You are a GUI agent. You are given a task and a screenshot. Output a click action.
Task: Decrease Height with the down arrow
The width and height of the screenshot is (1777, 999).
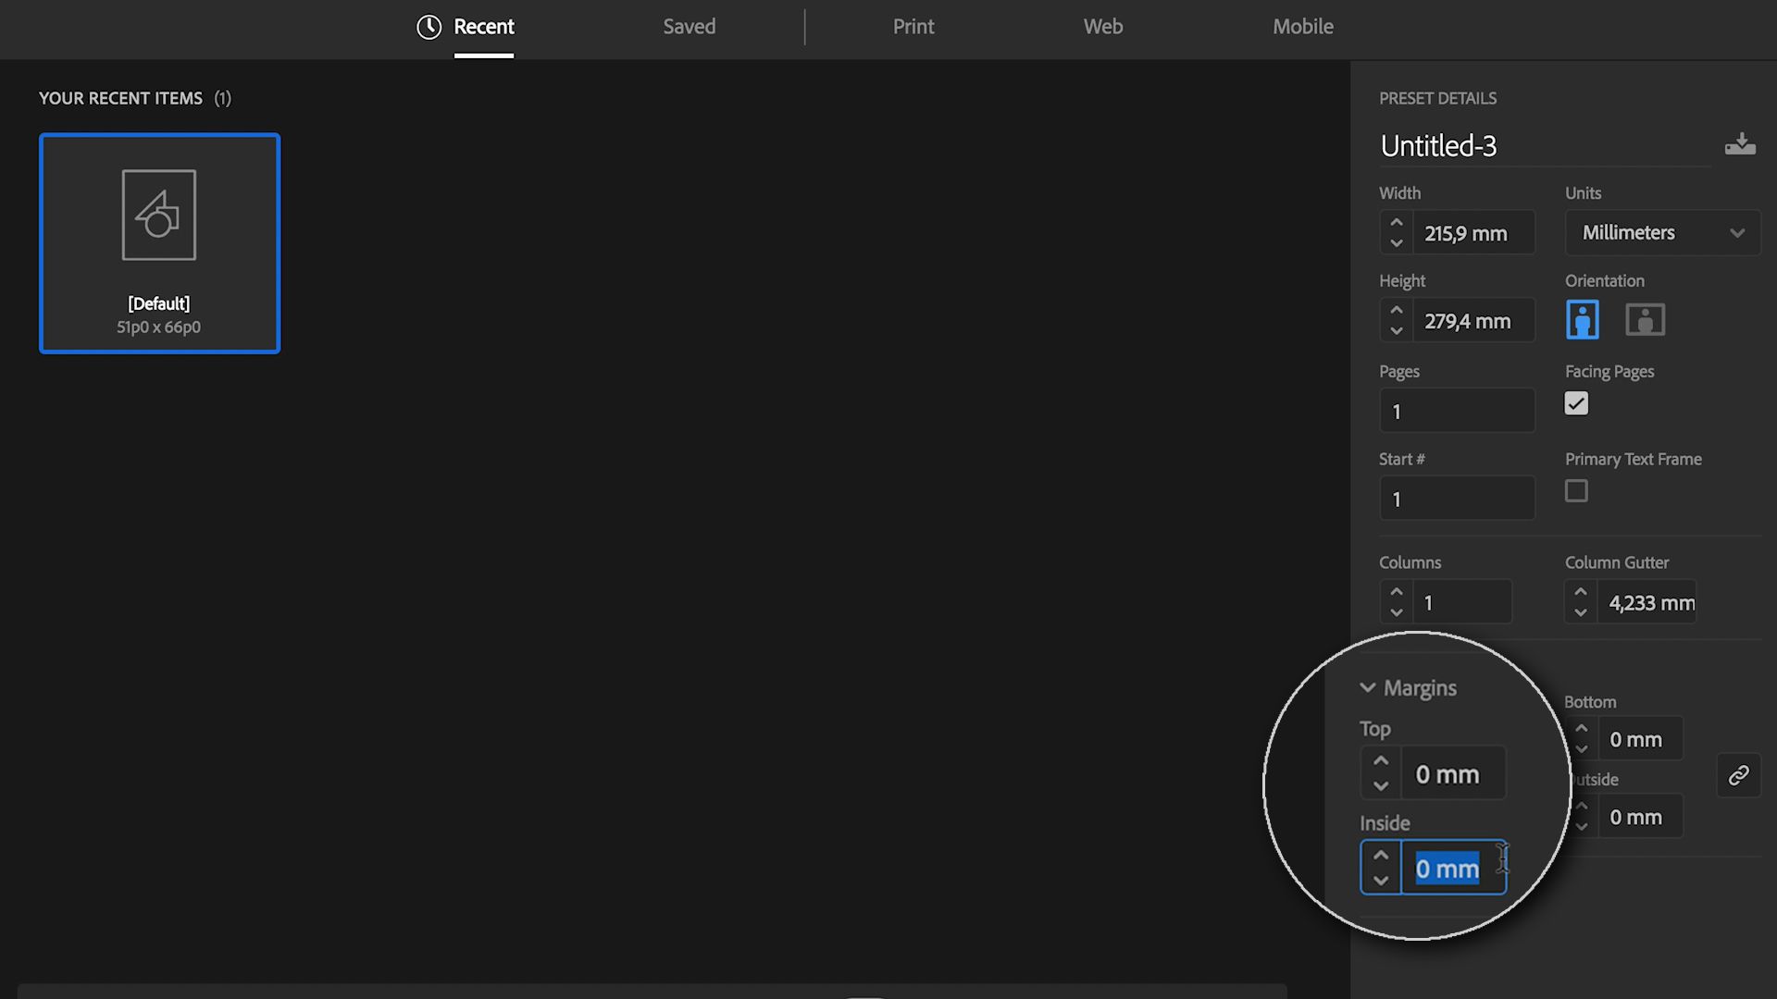(1397, 331)
